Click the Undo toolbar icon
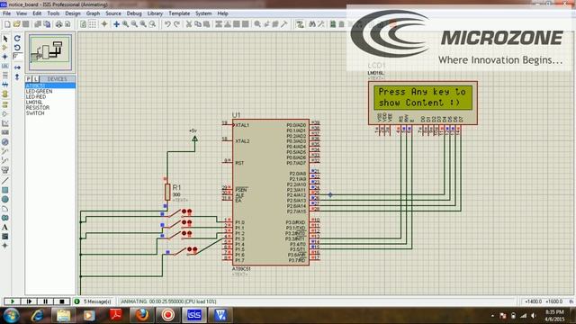 point(167,24)
